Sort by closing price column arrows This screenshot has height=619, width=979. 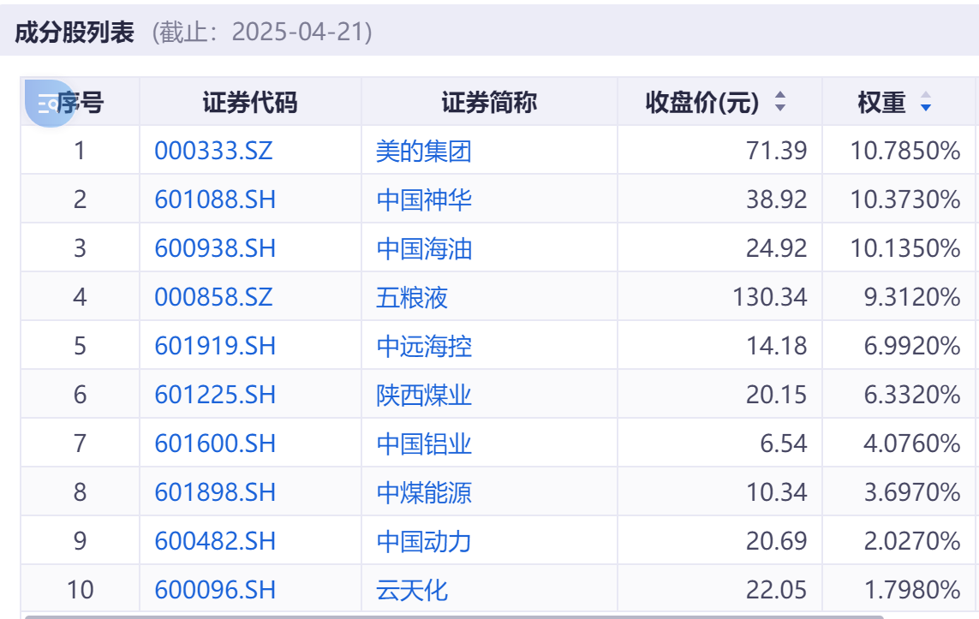pyautogui.click(x=779, y=102)
